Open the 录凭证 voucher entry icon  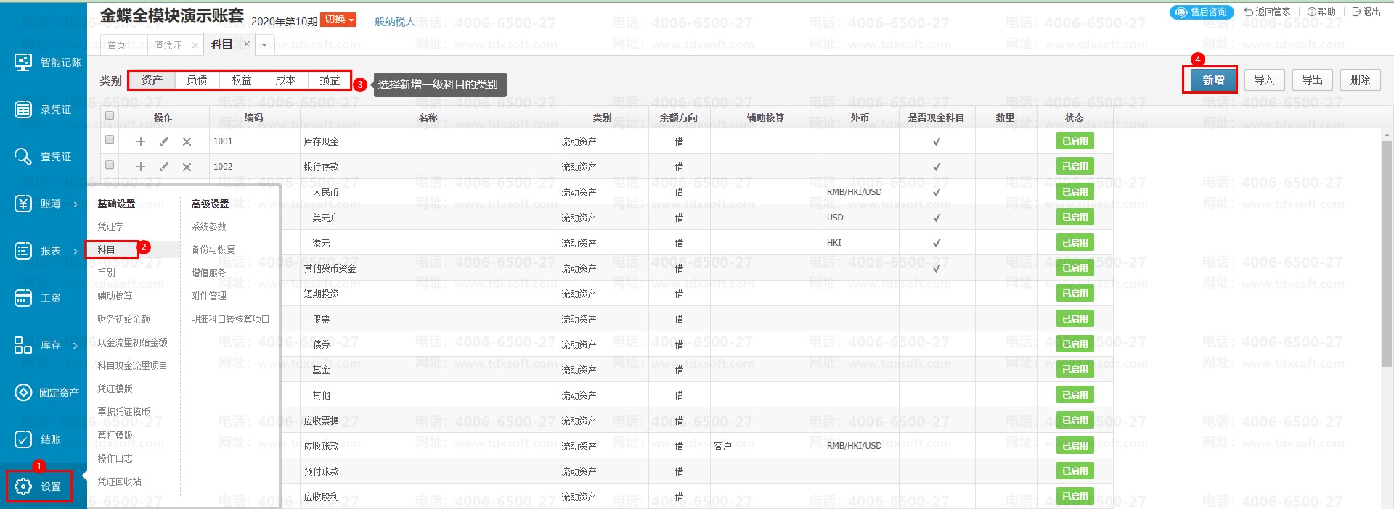23,109
